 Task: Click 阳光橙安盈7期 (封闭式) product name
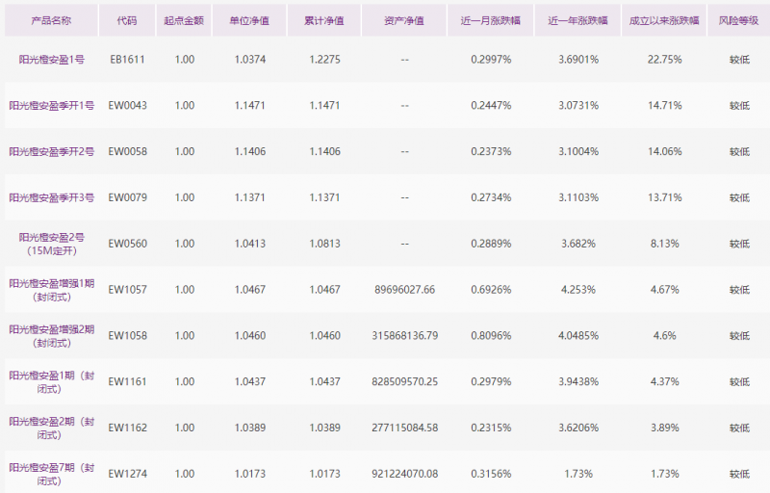[52, 473]
